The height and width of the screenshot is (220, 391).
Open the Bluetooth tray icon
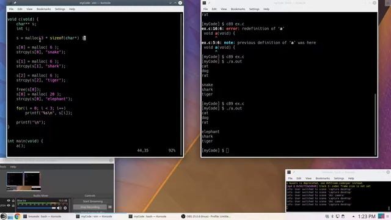tap(332, 216)
